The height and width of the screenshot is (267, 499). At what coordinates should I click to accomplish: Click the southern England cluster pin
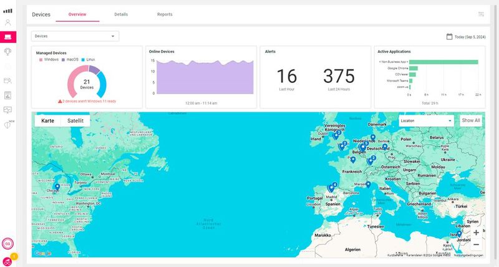coord(342,147)
